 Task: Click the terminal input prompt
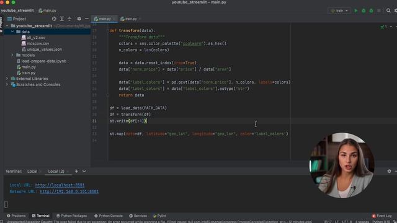[6, 204]
